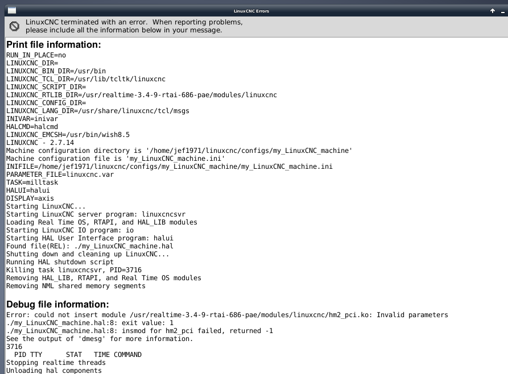508x374 pixels.
Task: Click "See the output of 'dmesg'" line
Action: tap(100, 339)
